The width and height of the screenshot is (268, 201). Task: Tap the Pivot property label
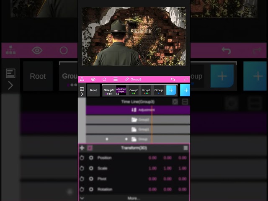coord(102,179)
